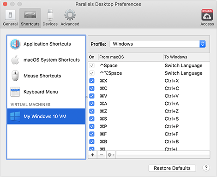217x177 pixels.
Task: Click the ⌘X key text
Action: [103, 81]
